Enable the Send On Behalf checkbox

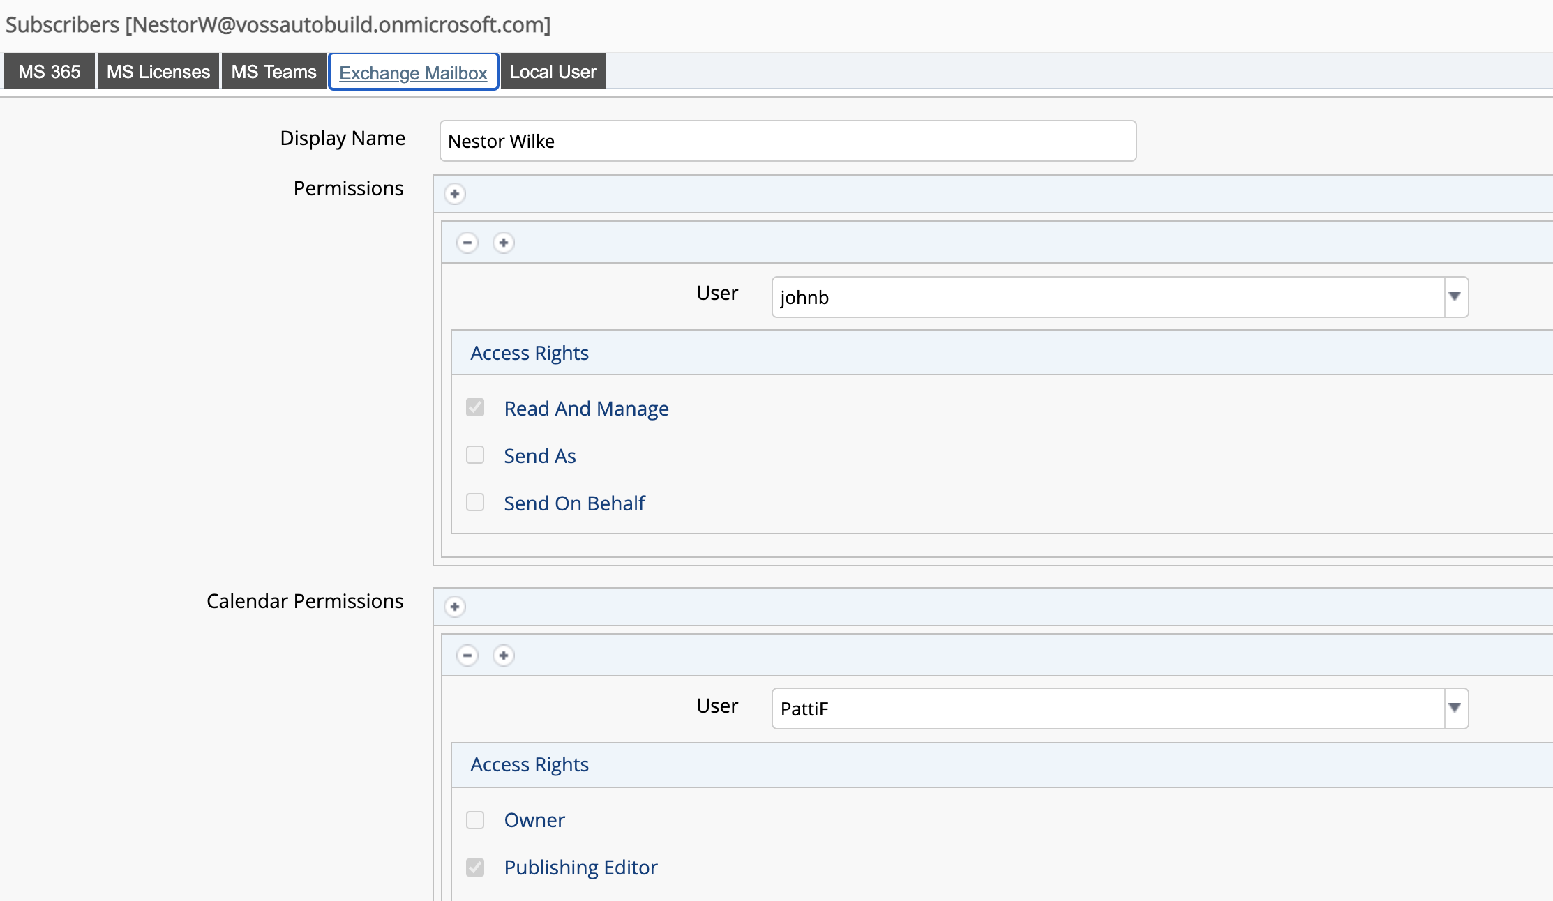click(x=475, y=502)
